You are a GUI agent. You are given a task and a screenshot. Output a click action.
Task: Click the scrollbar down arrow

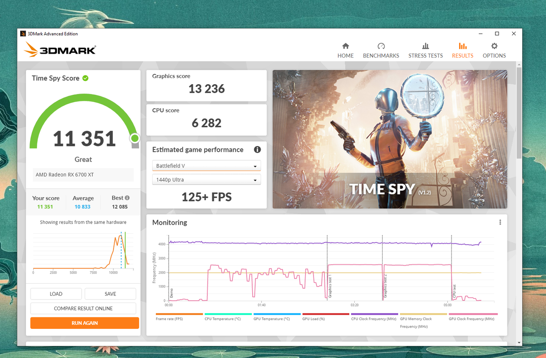coord(519,343)
